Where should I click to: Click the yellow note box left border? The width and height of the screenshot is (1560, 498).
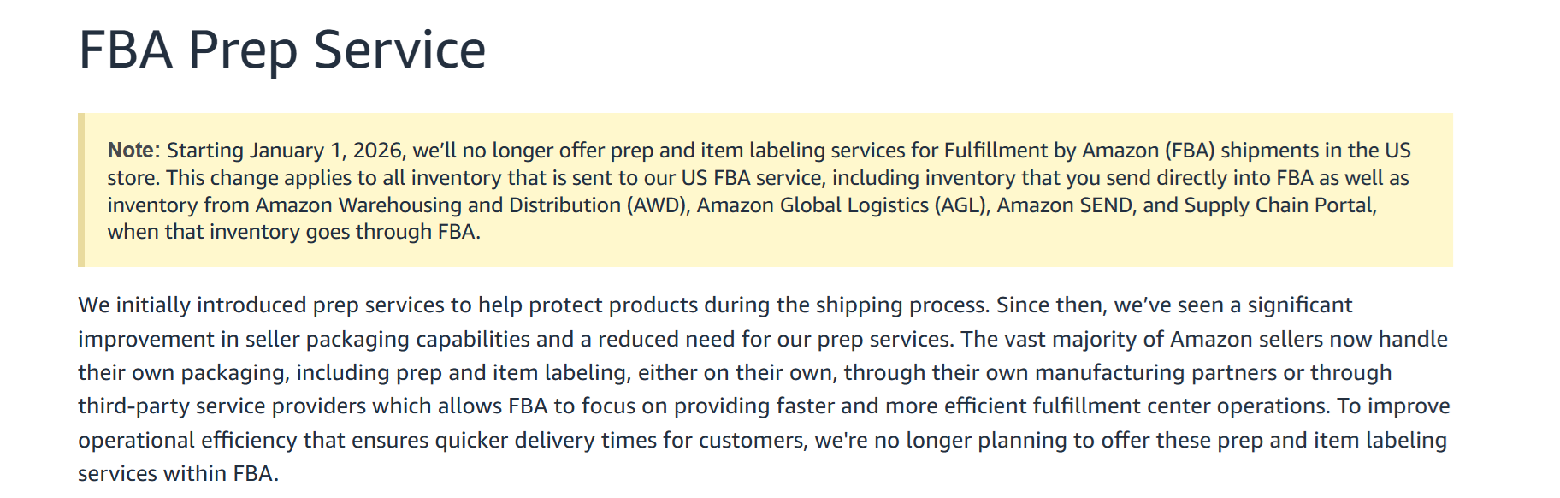point(81,190)
